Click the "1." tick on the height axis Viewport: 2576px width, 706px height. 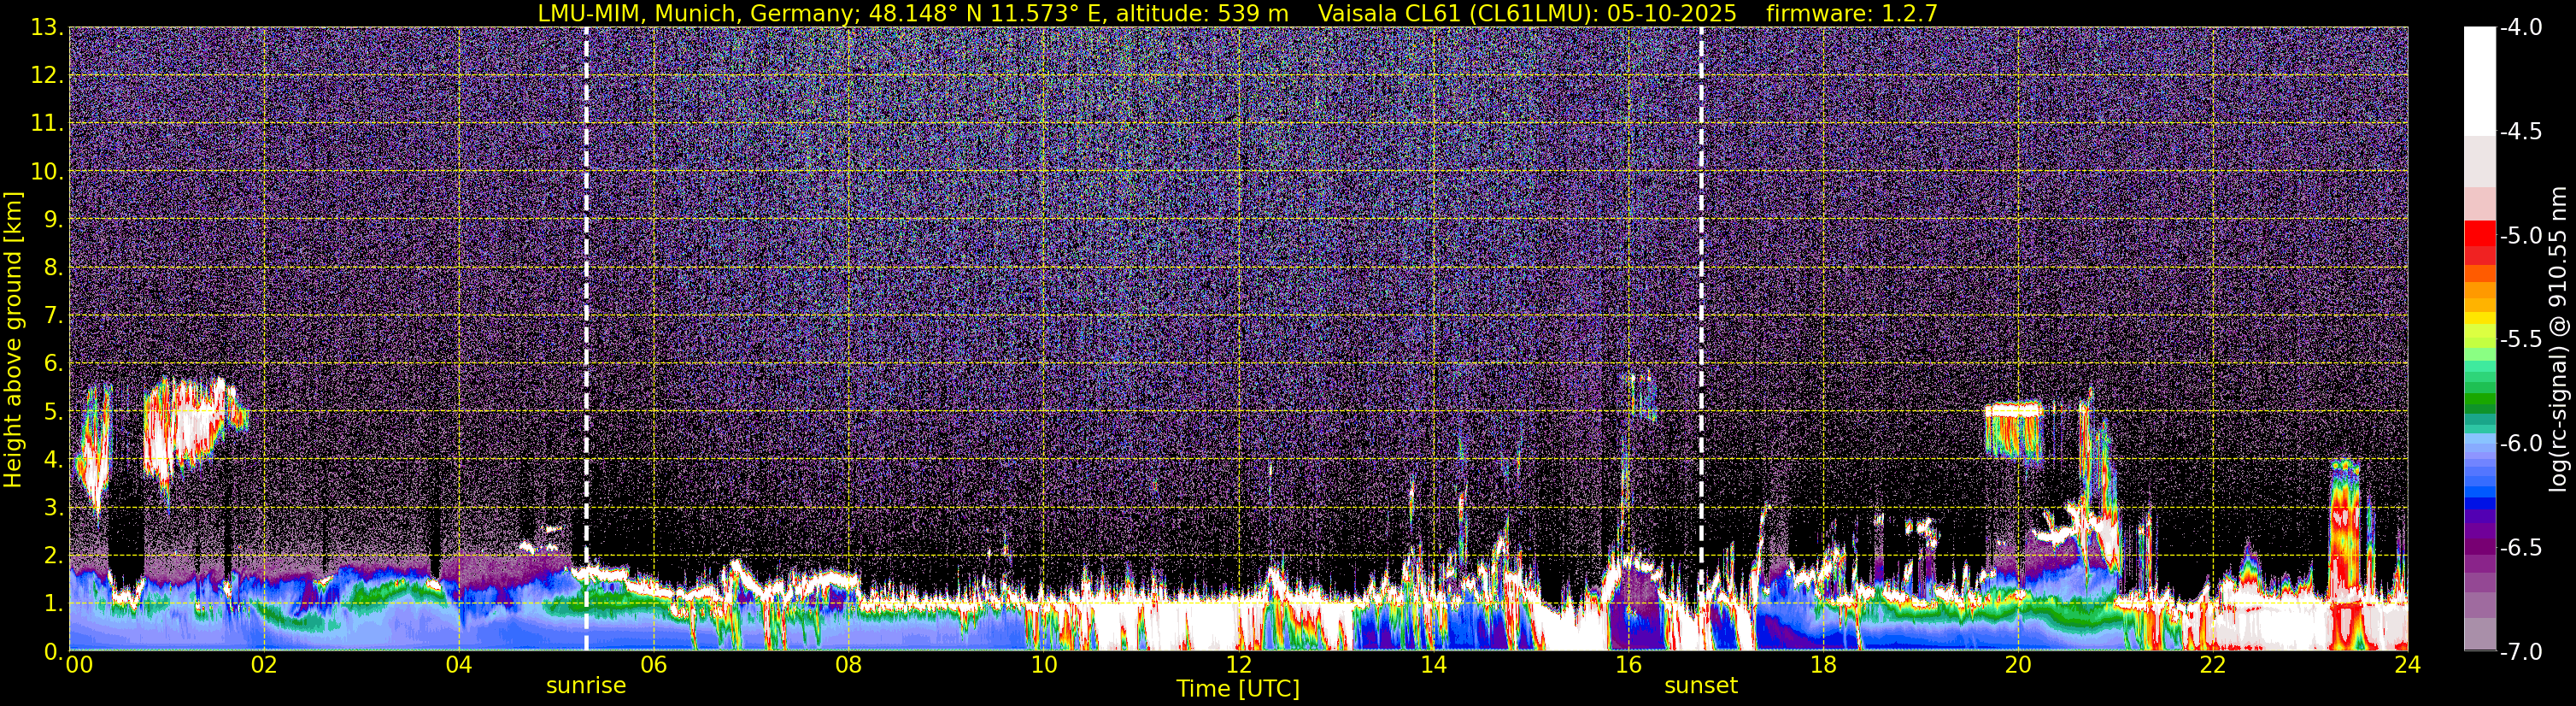pyautogui.click(x=53, y=603)
